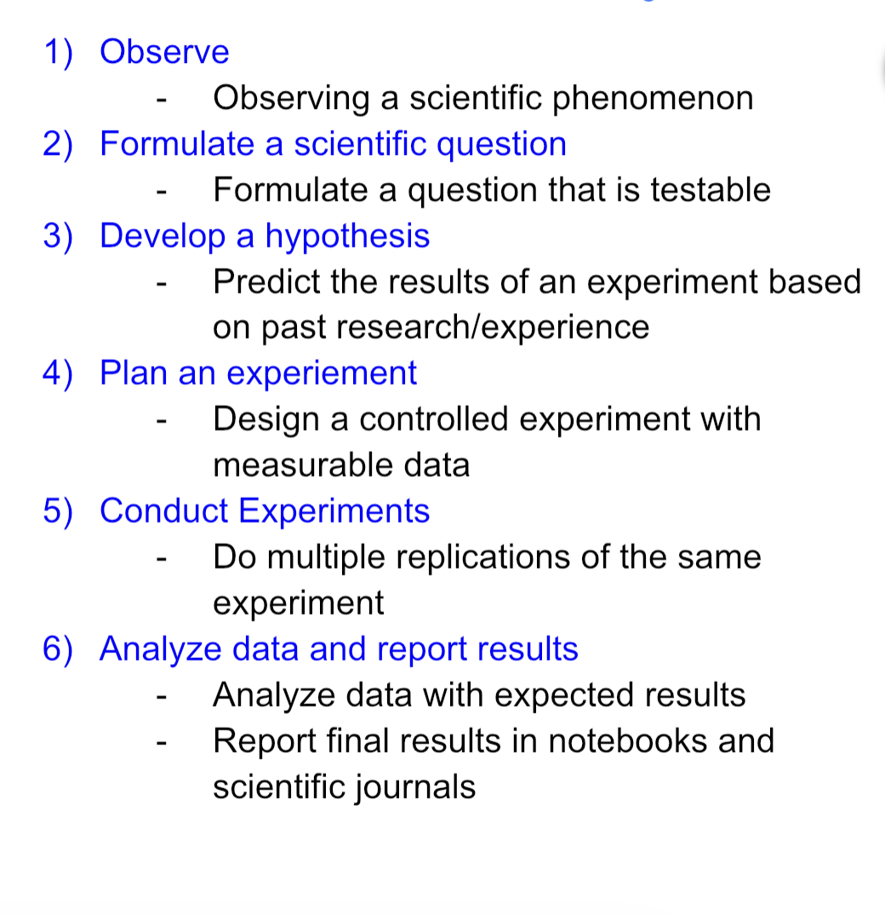Select 'Analyze data and report results' heading
The width and height of the screenshot is (885, 915).
click(x=339, y=649)
